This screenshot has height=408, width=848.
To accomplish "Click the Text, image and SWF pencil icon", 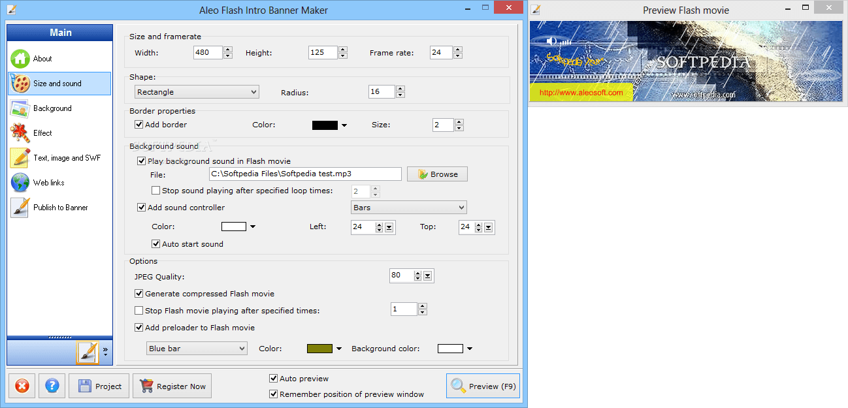I will click(20, 157).
